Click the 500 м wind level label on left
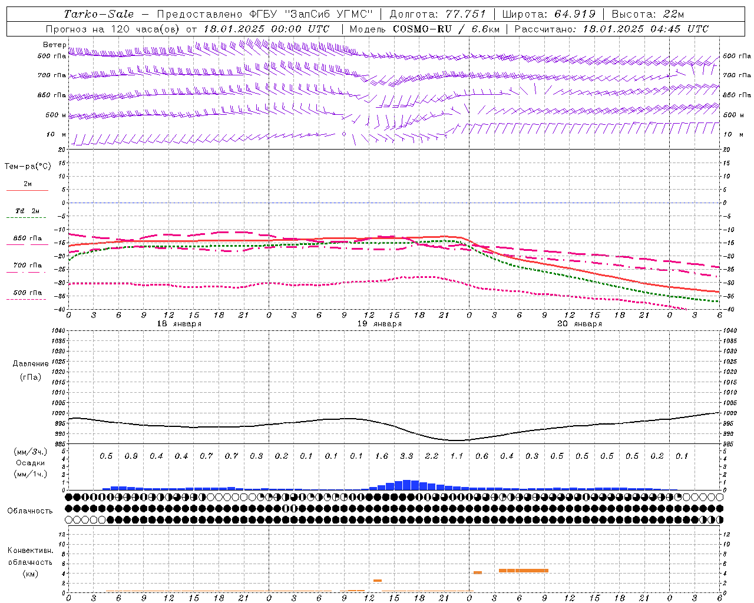754x603 pixels. 56,115
